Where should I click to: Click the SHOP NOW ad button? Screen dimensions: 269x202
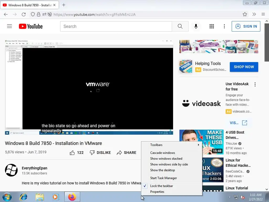(x=244, y=67)
